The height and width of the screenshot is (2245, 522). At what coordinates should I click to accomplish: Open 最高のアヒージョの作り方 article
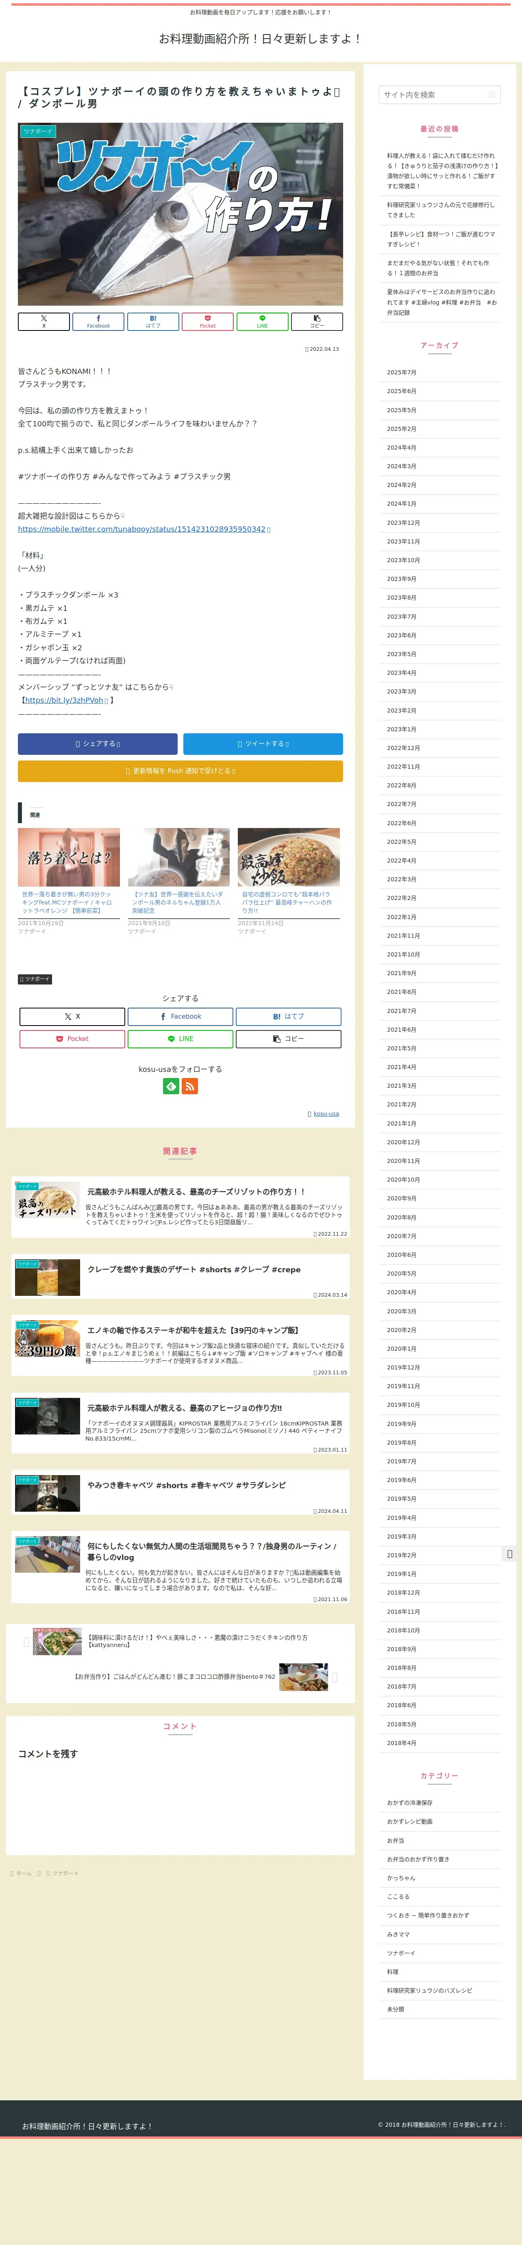click(181, 1424)
